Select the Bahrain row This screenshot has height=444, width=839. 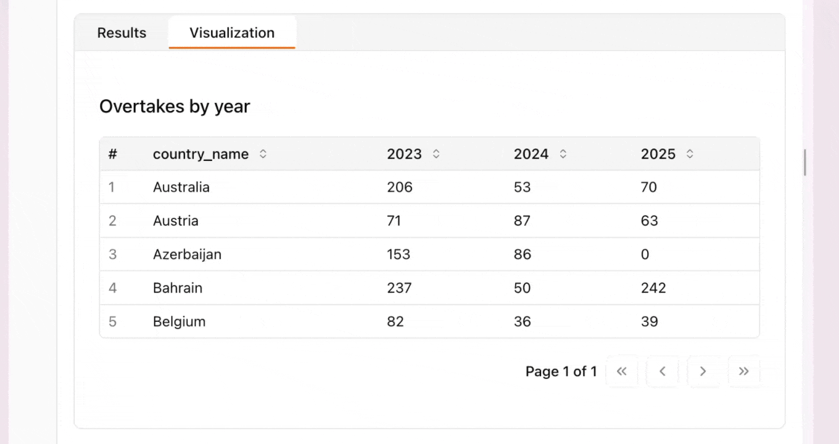point(178,287)
